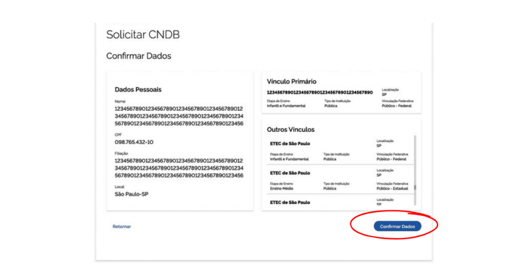The image size is (528, 276).
Task: Select the last ETEC de São Paulo entry
Action: pyautogui.click(x=290, y=202)
